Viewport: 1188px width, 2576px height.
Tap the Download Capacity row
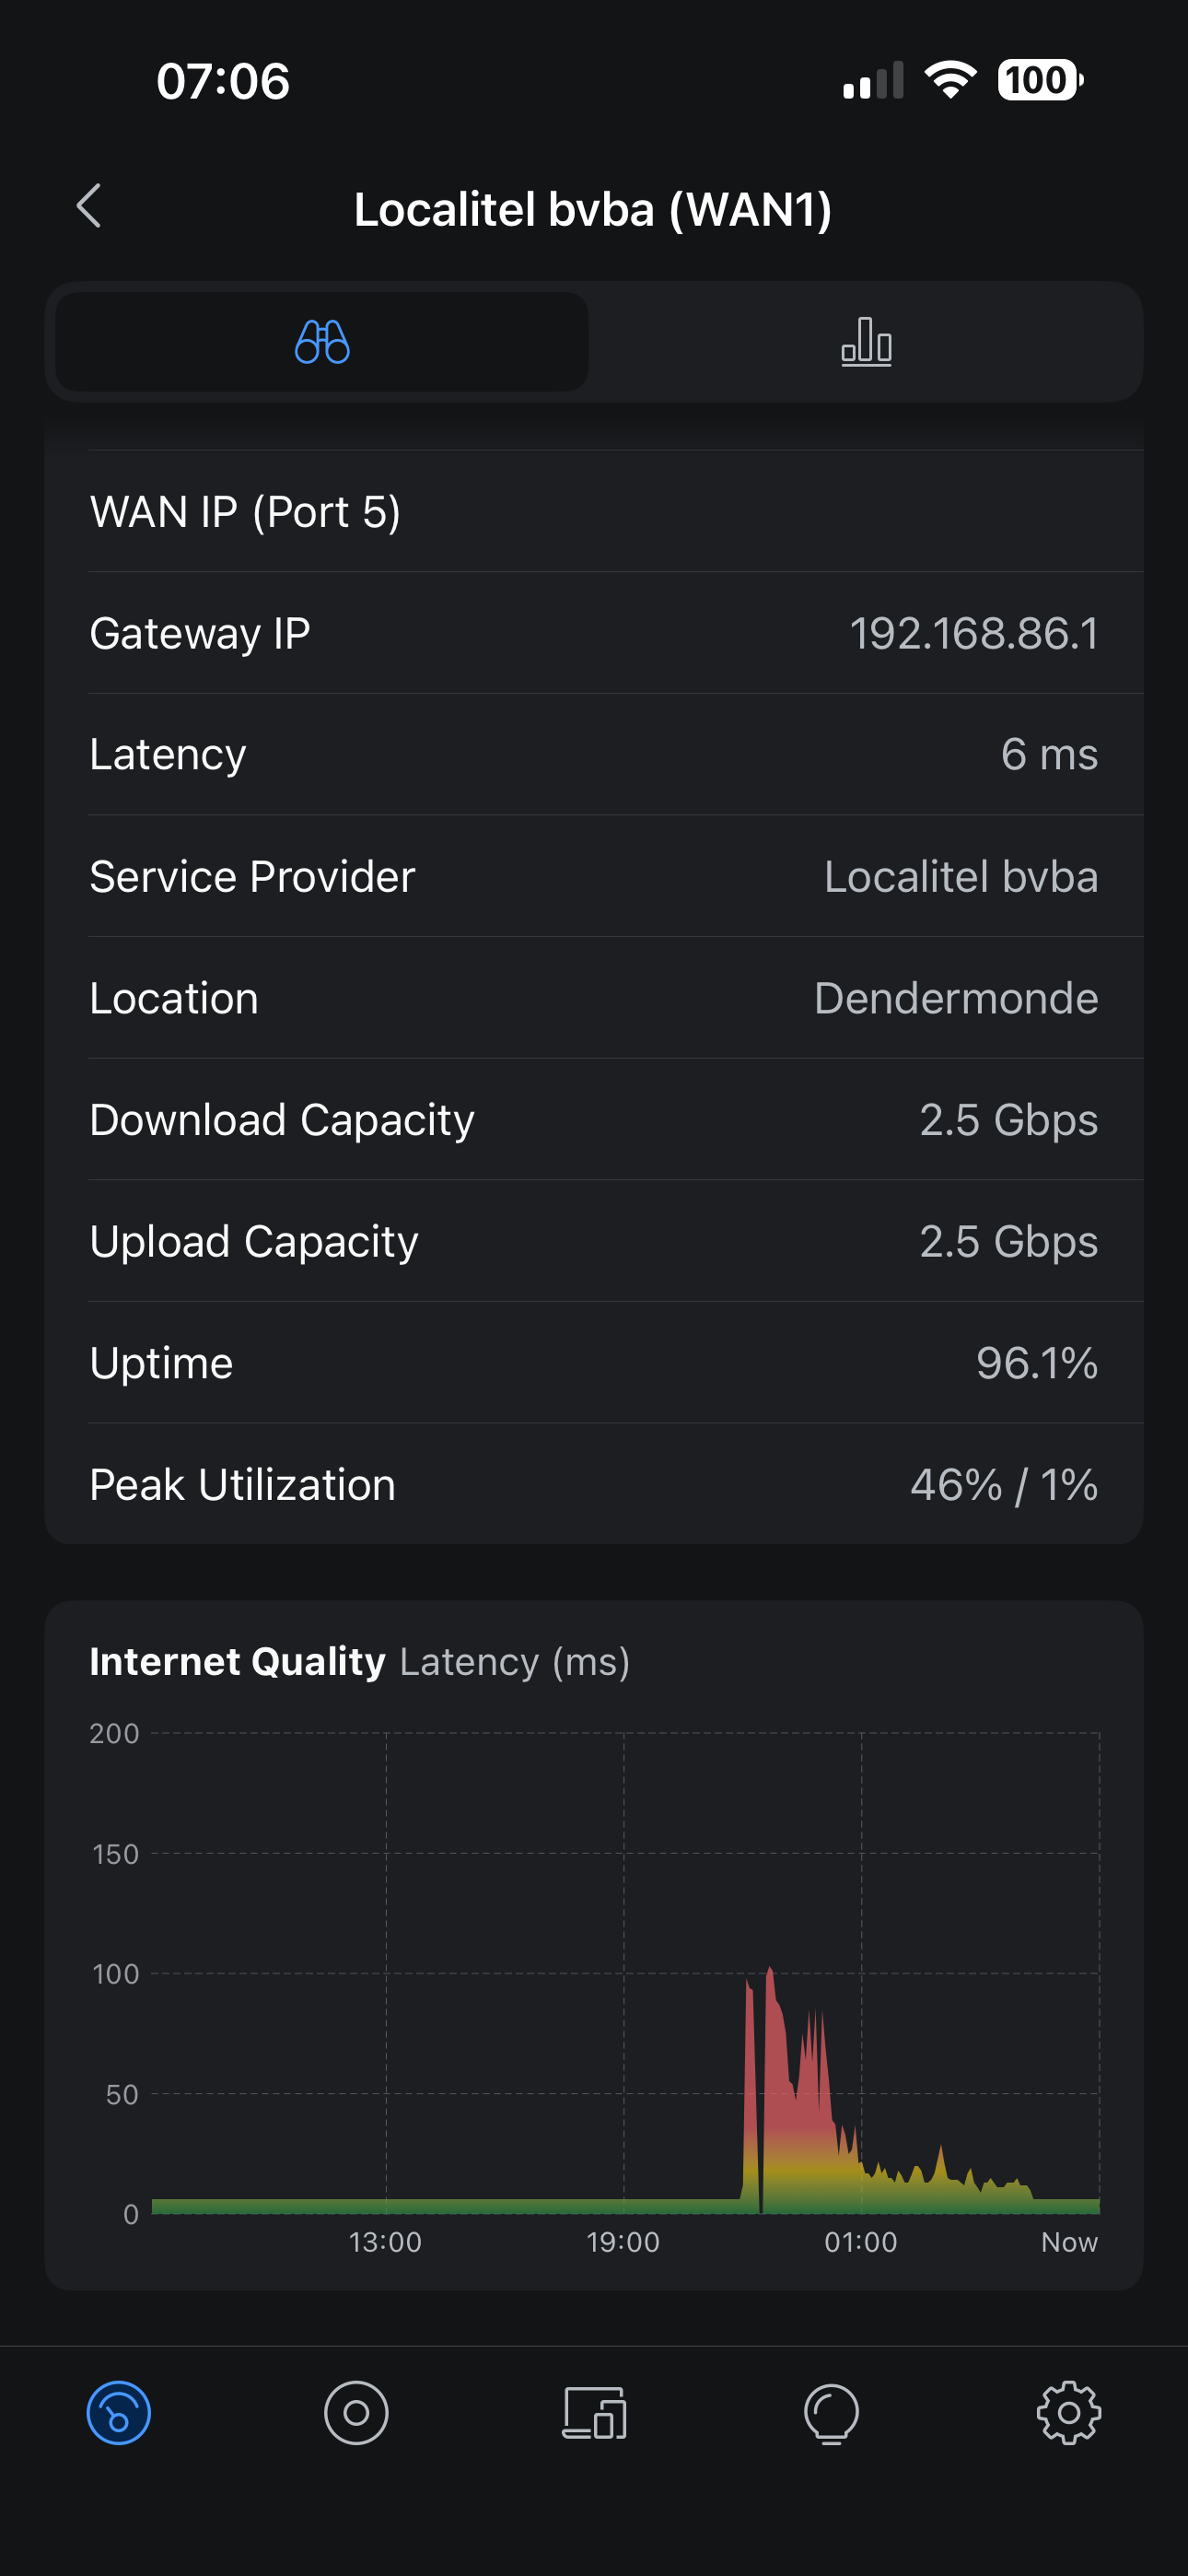[594, 1120]
